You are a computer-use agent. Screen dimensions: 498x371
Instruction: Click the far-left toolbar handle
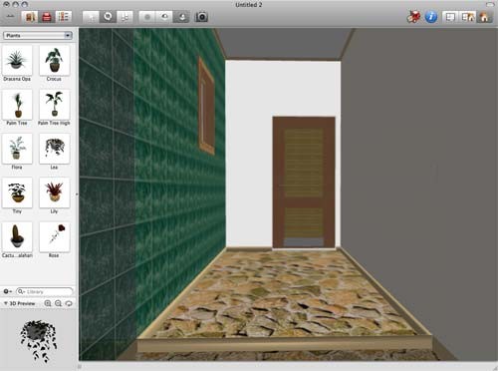tap(10, 16)
